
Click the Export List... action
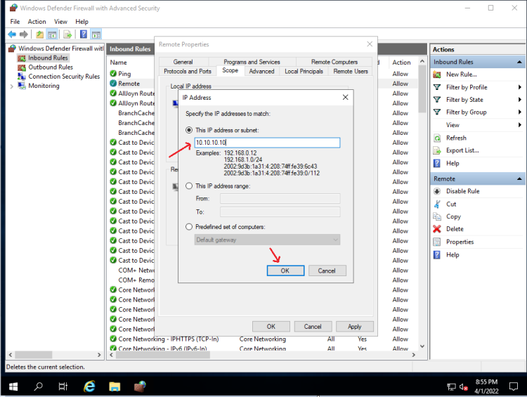462,150
